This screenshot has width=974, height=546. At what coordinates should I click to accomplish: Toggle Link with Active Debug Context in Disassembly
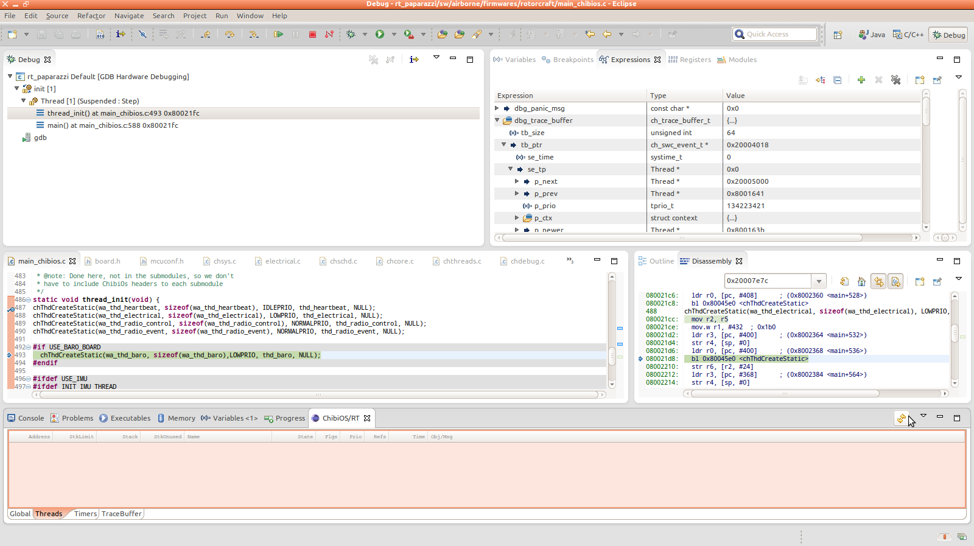tap(878, 281)
